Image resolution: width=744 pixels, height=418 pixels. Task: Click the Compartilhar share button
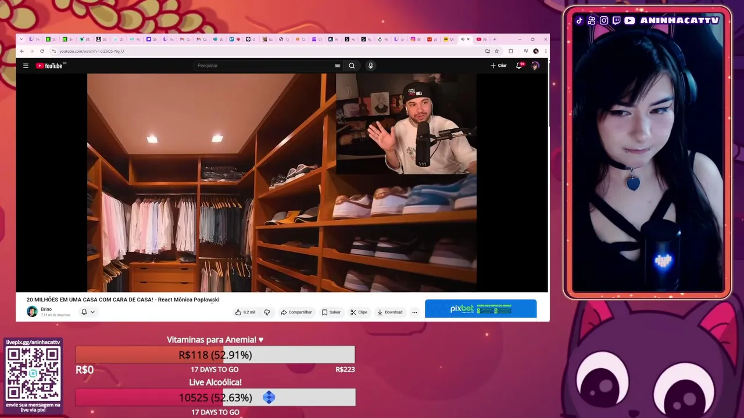click(296, 312)
